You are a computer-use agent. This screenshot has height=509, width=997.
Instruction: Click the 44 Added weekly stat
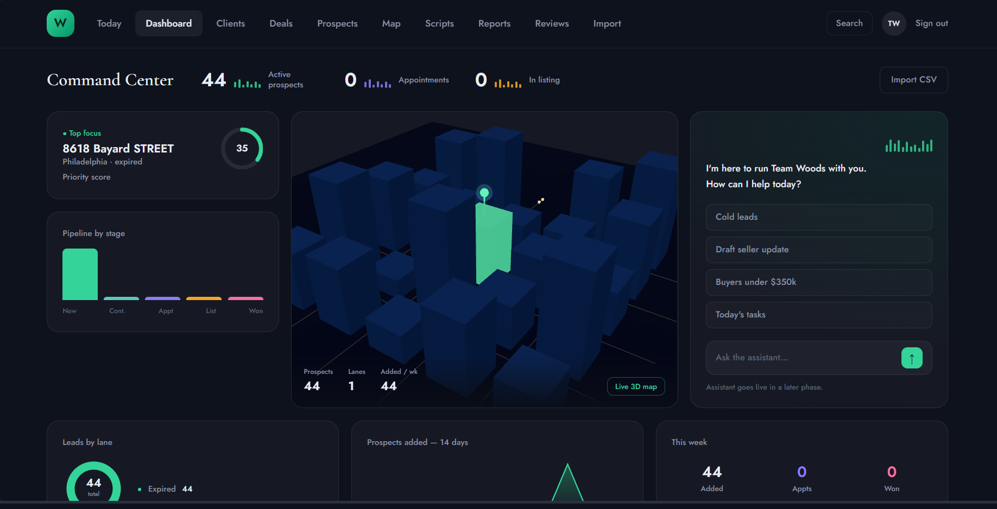(712, 478)
